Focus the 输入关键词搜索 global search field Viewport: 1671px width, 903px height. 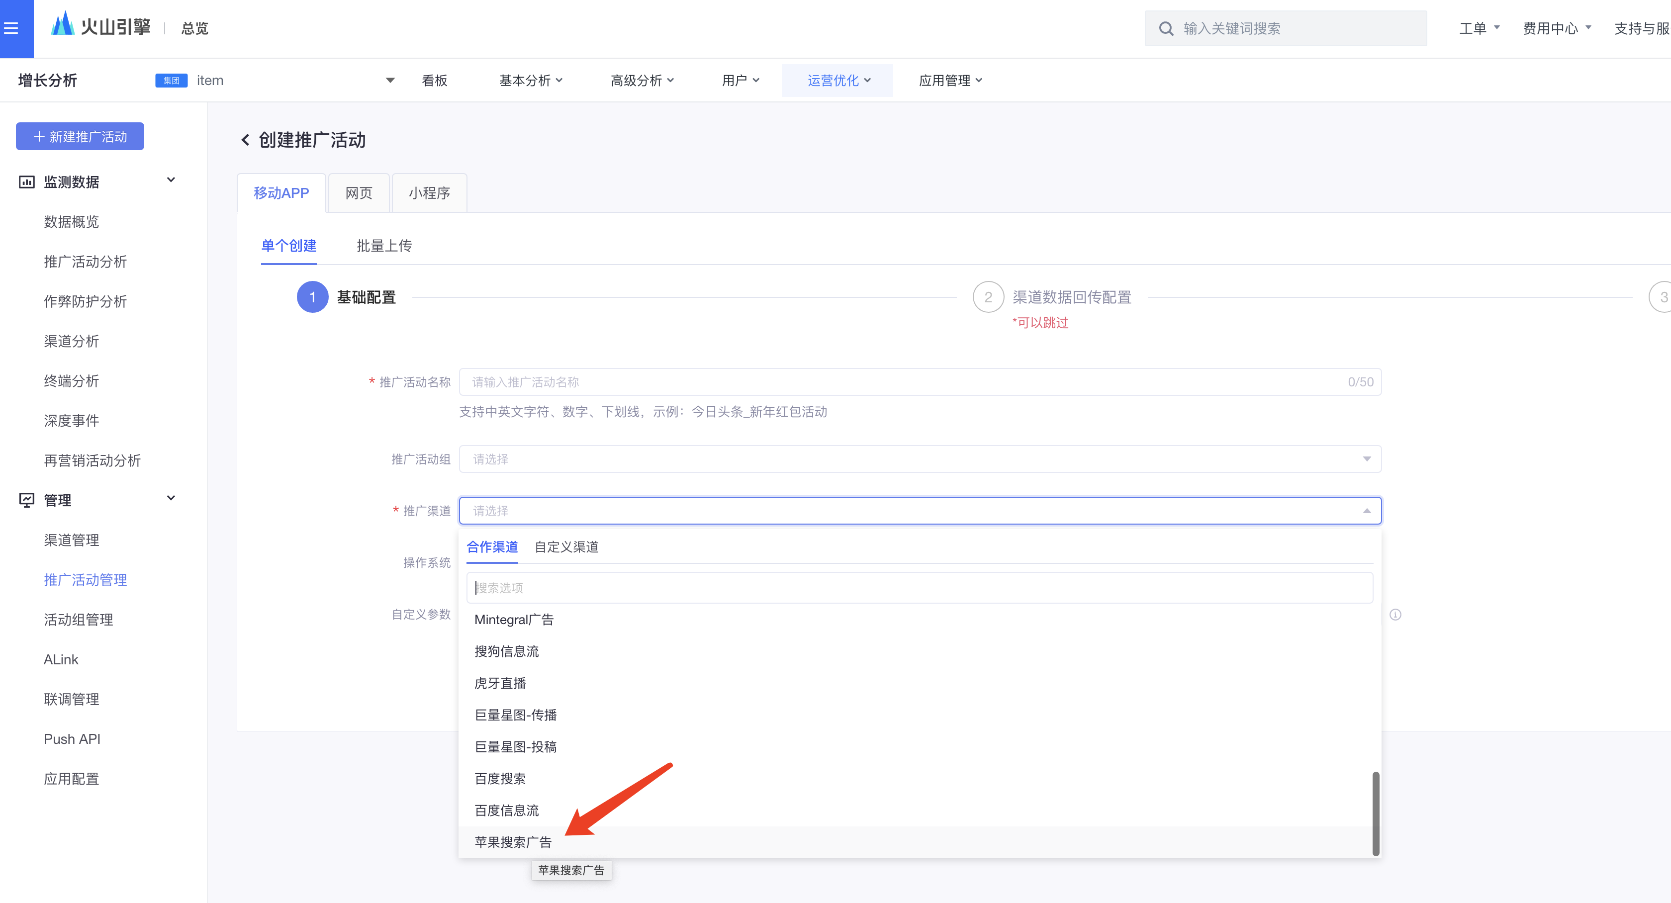(1285, 28)
